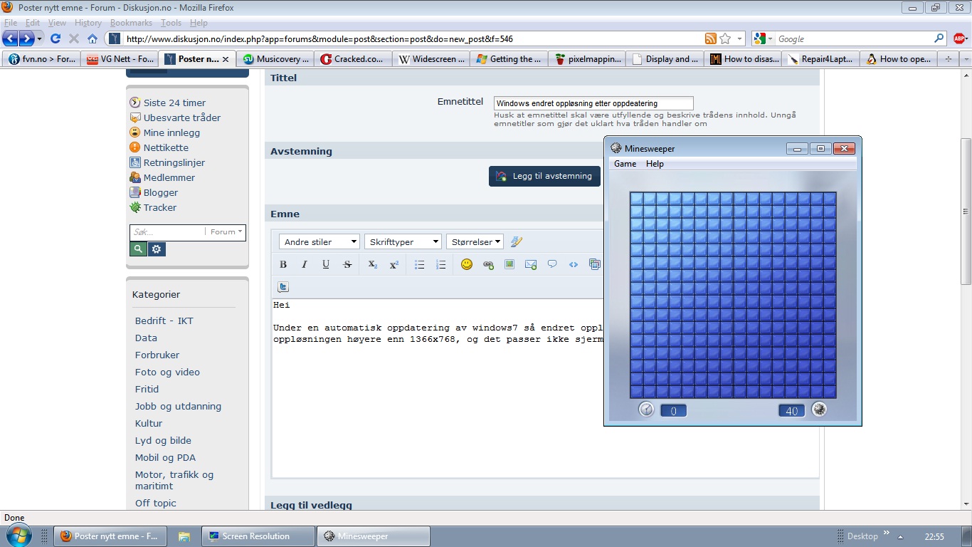The height and width of the screenshot is (547, 972).
Task: Open the Minesweeper Help menu
Action: point(655,164)
